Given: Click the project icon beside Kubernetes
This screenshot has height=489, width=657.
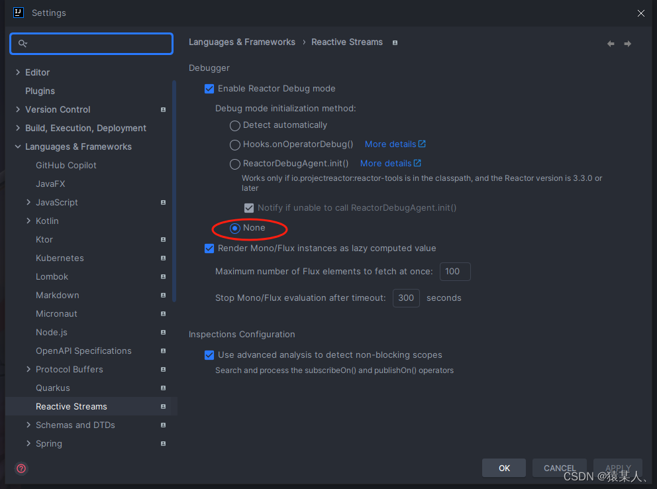Looking at the screenshot, I should pos(163,258).
